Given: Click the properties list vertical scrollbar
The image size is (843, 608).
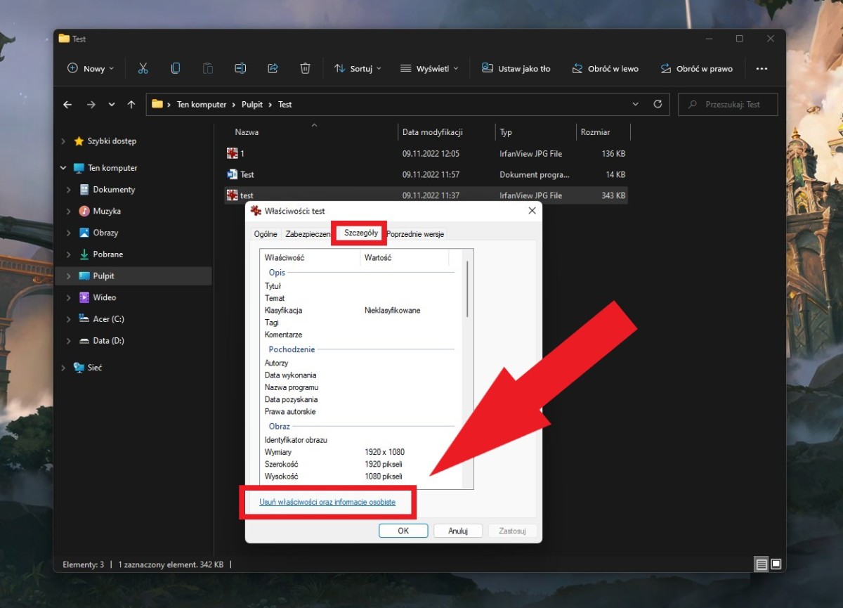Looking at the screenshot, I should [467, 288].
